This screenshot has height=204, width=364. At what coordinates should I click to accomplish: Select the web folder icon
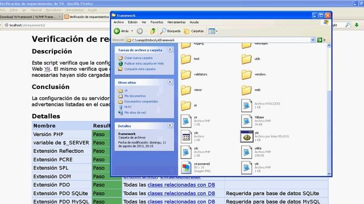pos(246,90)
